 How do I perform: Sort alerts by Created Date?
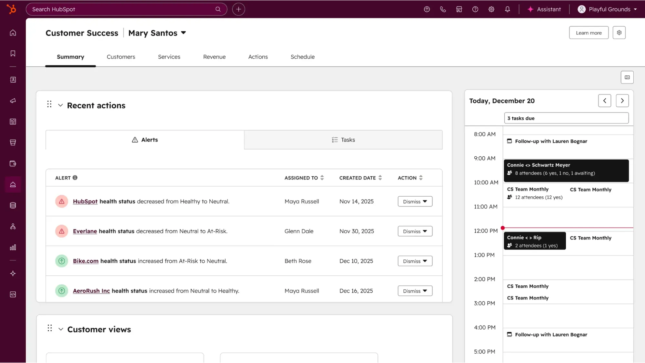[x=380, y=178]
